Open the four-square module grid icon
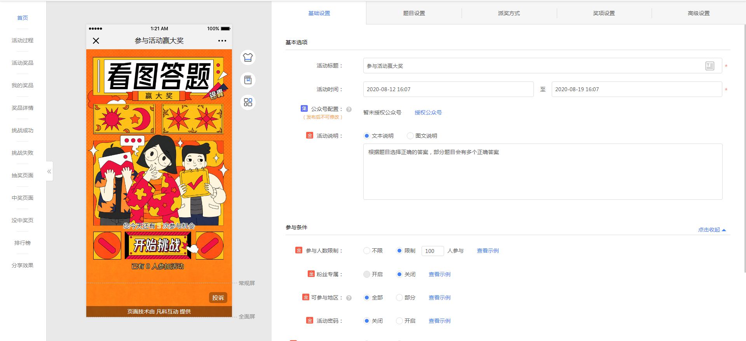Screen dimensions: 746x341 click(x=248, y=102)
